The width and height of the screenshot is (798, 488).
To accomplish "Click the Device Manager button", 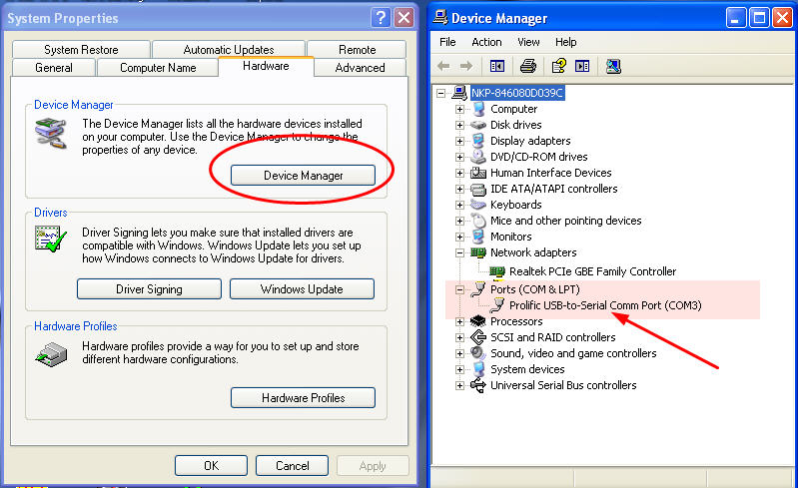I will (x=303, y=176).
